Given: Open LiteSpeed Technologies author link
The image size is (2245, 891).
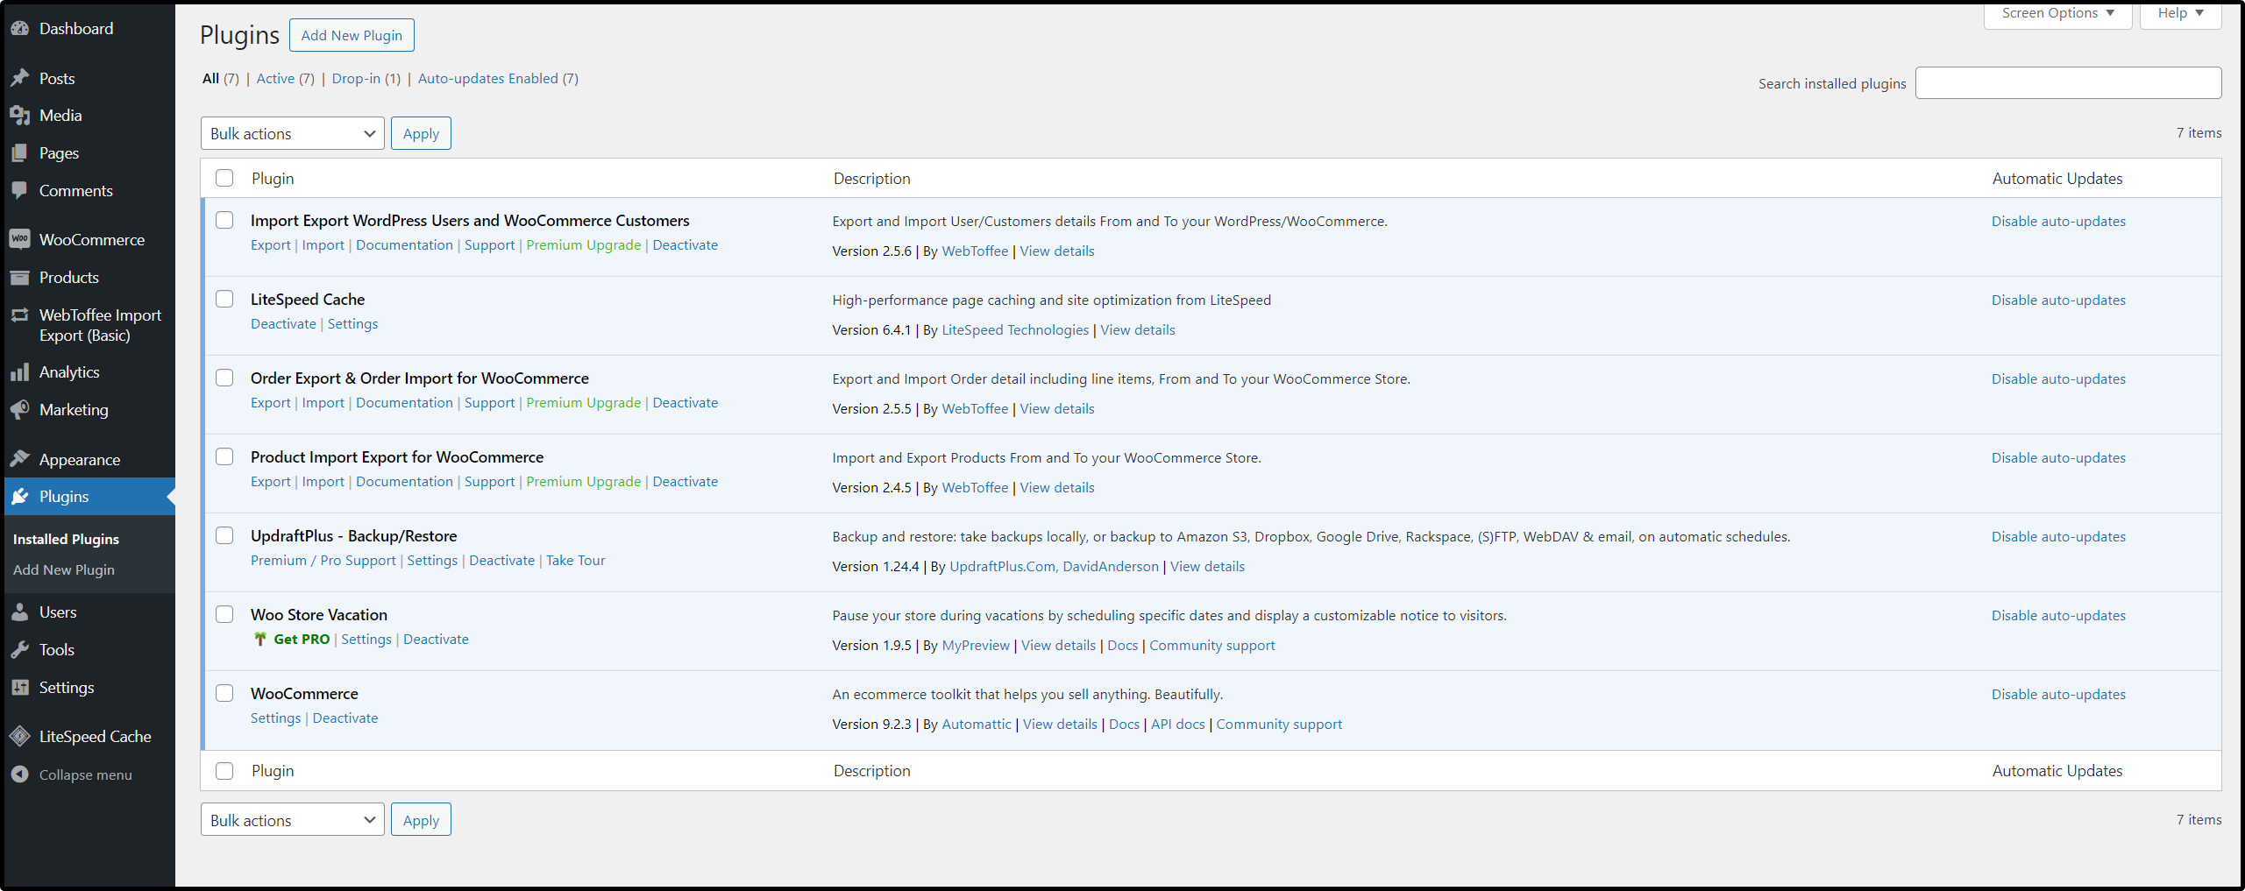Looking at the screenshot, I should [x=1015, y=330].
